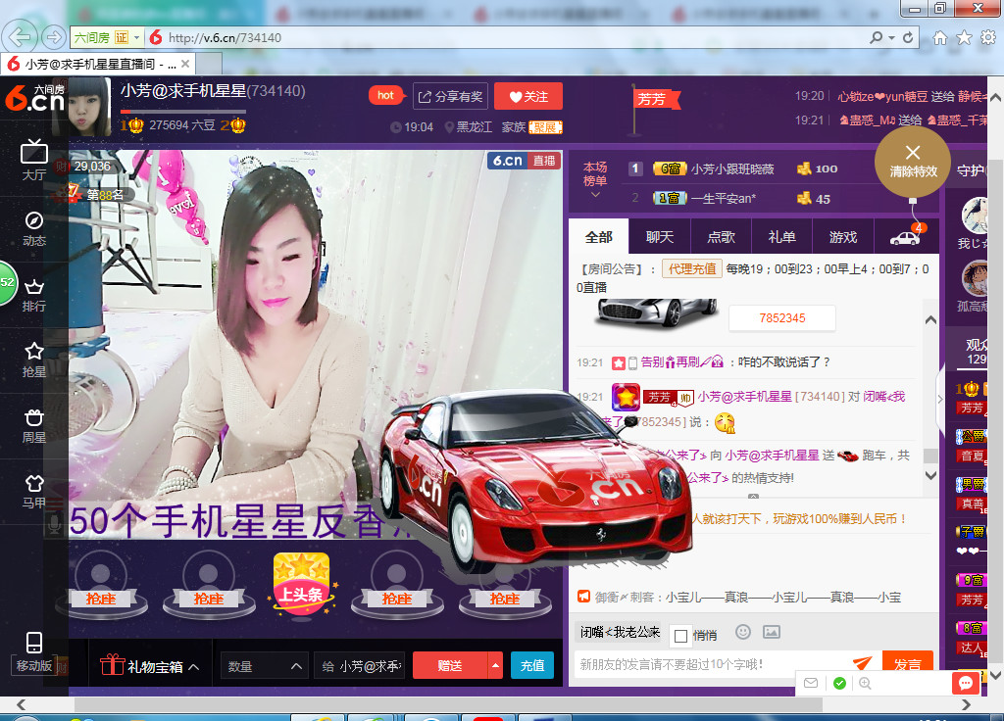Click the 关注 follow button
Image resolution: width=1004 pixels, height=721 pixels.
coord(528,97)
